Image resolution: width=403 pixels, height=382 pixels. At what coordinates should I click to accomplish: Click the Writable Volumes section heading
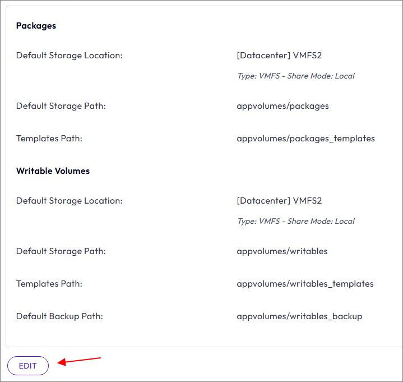[53, 171]
